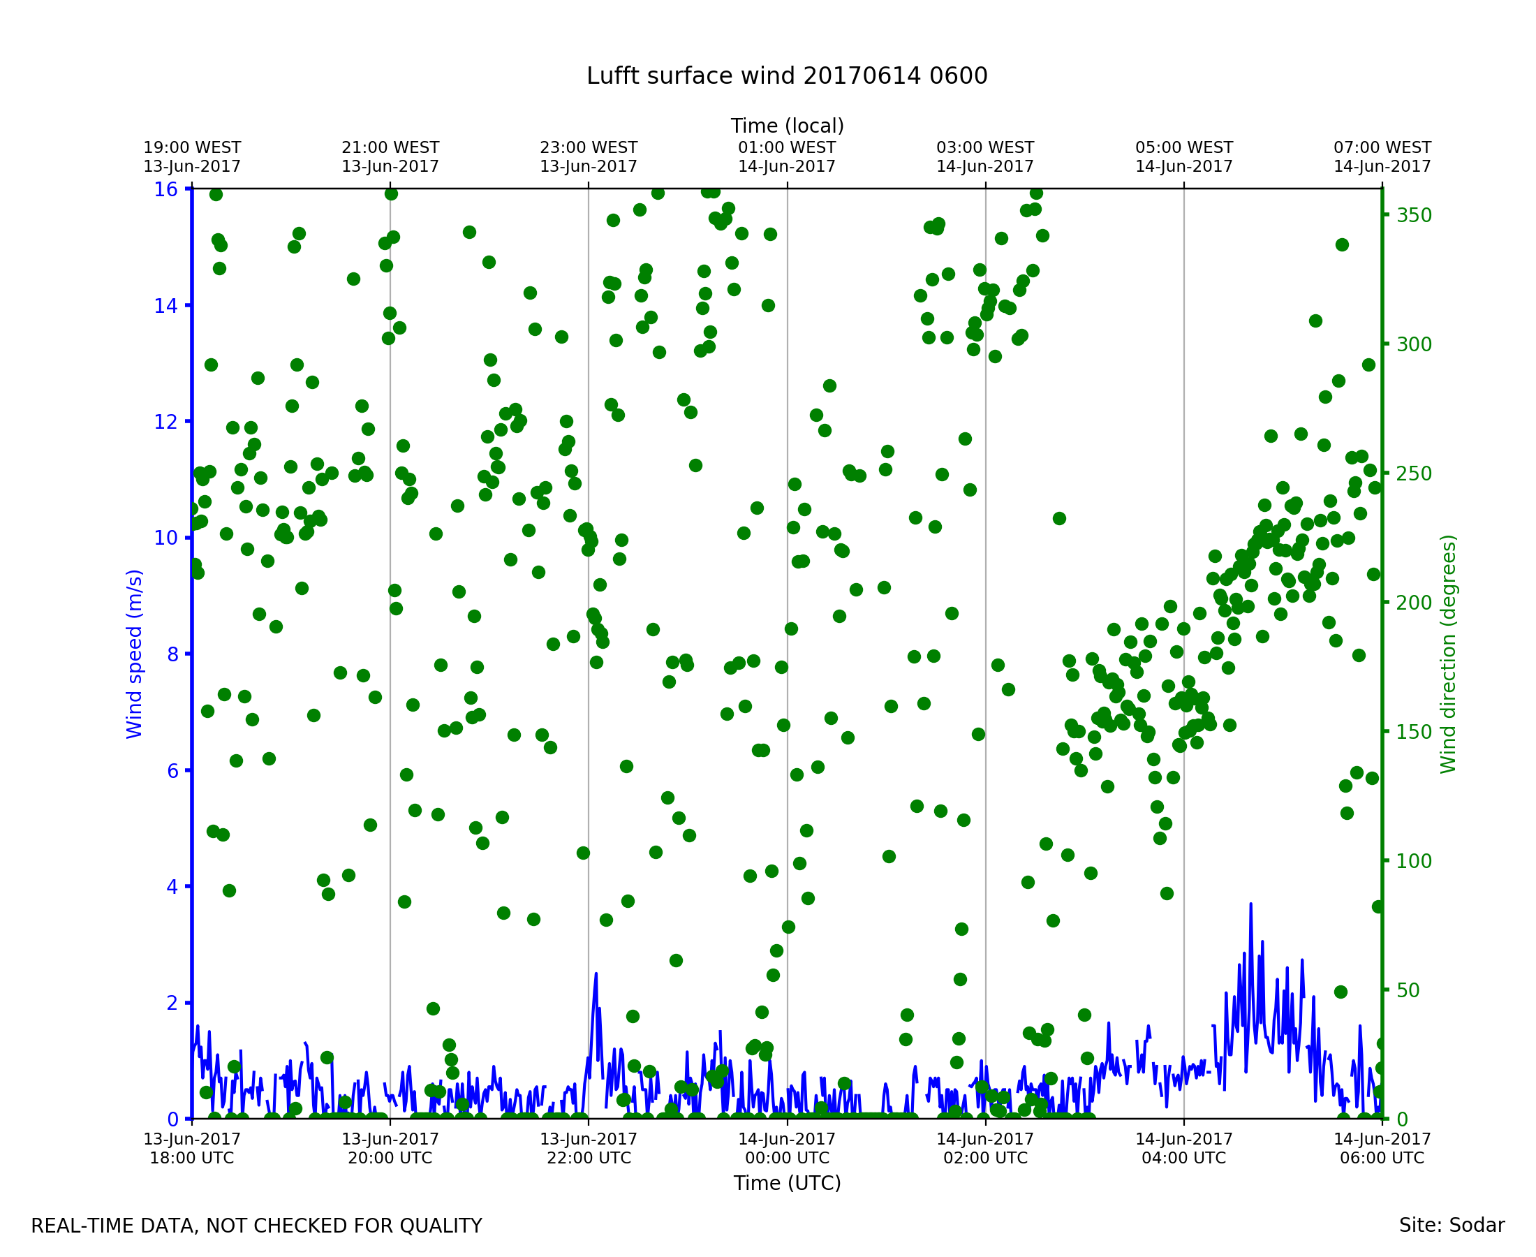Image resolution: width=1536 pixels, height=1257 pixels.
Task: Click the plot title 'Lufft surface wind'
Action: [786, 76]
